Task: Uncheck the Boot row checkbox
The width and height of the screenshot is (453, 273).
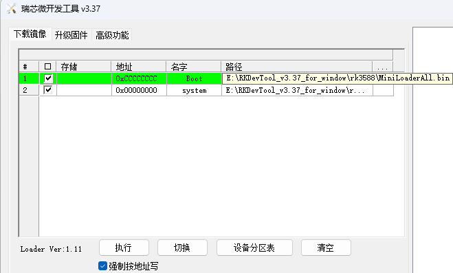Action: (x=48, y=78)
